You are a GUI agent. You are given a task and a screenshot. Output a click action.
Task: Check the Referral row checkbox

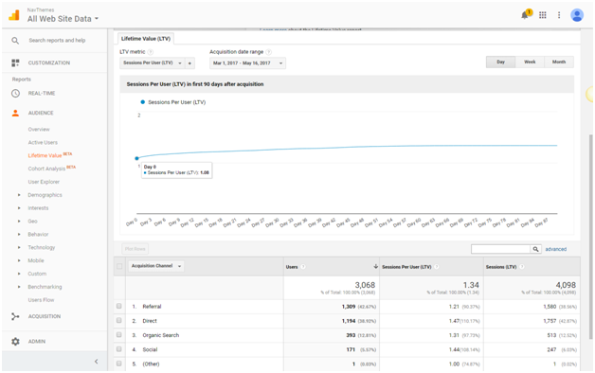(119, 306)
